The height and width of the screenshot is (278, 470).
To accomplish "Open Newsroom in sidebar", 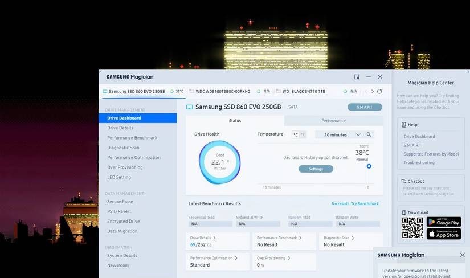I will point(118,265).
